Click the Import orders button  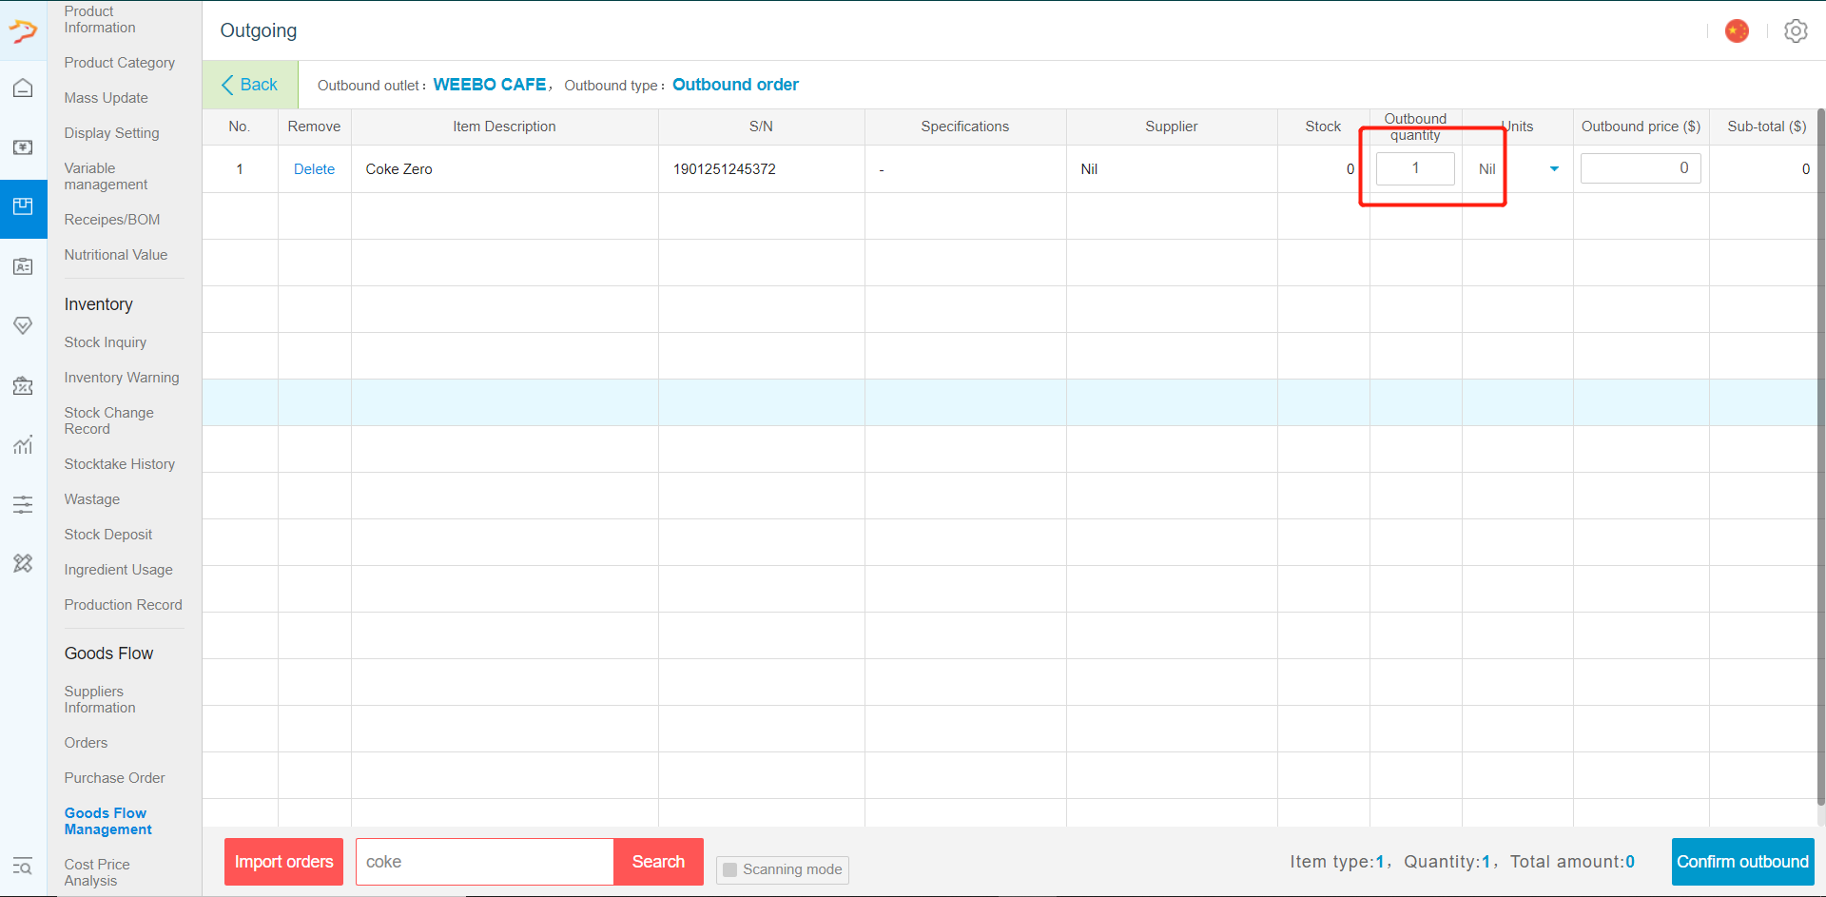tap(283, 862)
